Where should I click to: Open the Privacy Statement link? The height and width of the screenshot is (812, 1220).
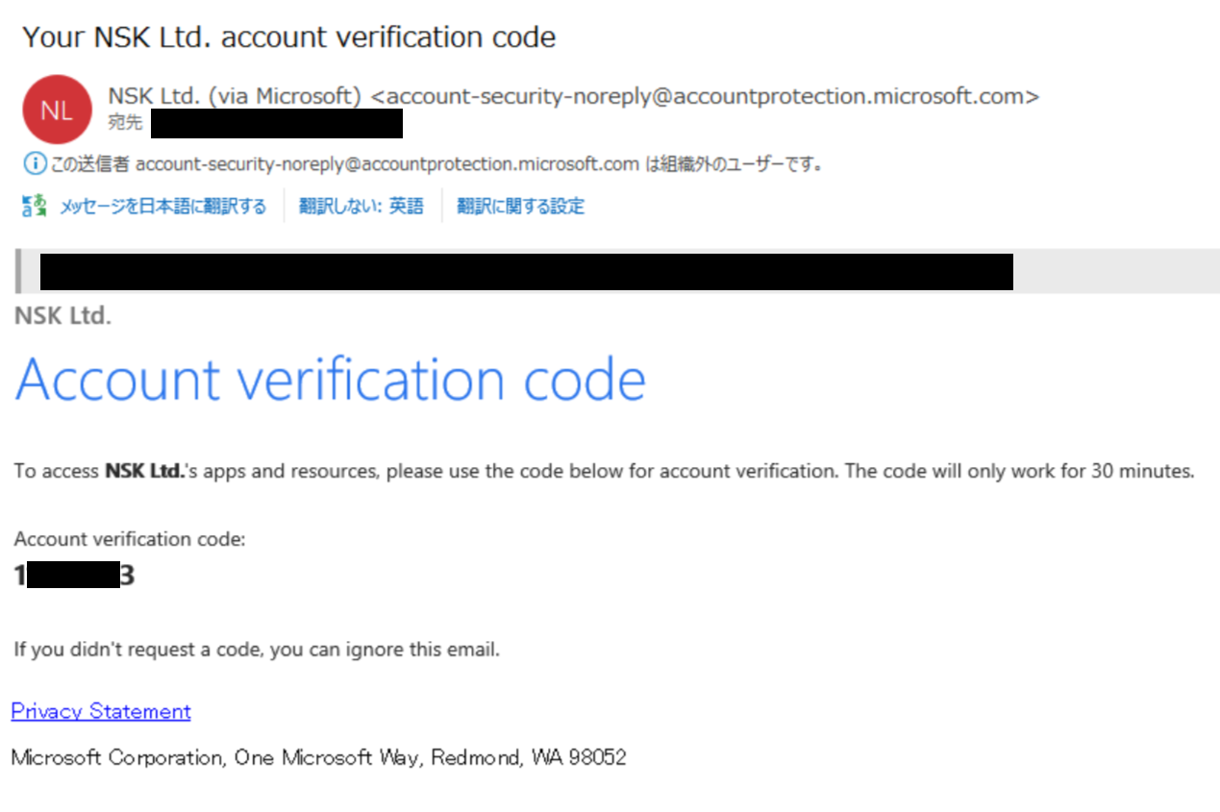click(x=100, y=711)
